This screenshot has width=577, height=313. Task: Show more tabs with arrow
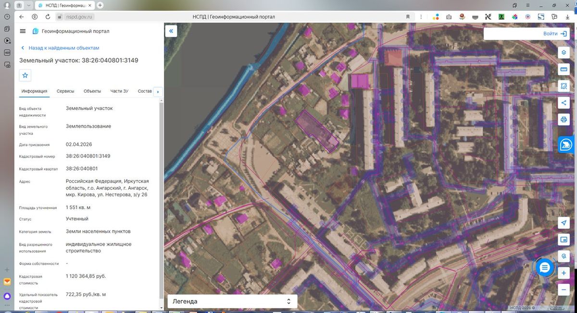[158, 92]
